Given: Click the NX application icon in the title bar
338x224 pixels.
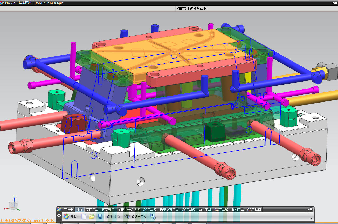Looking at the screenshot, I should [x=2, y=3].
